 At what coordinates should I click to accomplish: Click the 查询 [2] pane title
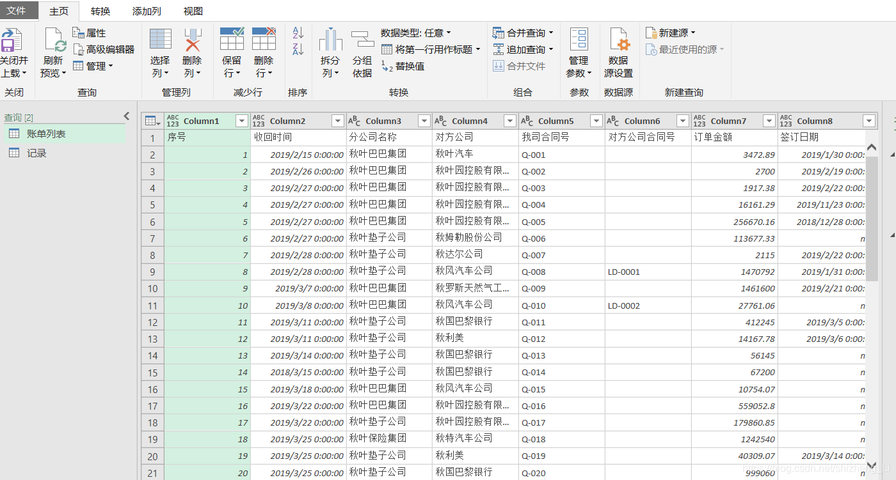click(x=19, y=118)
